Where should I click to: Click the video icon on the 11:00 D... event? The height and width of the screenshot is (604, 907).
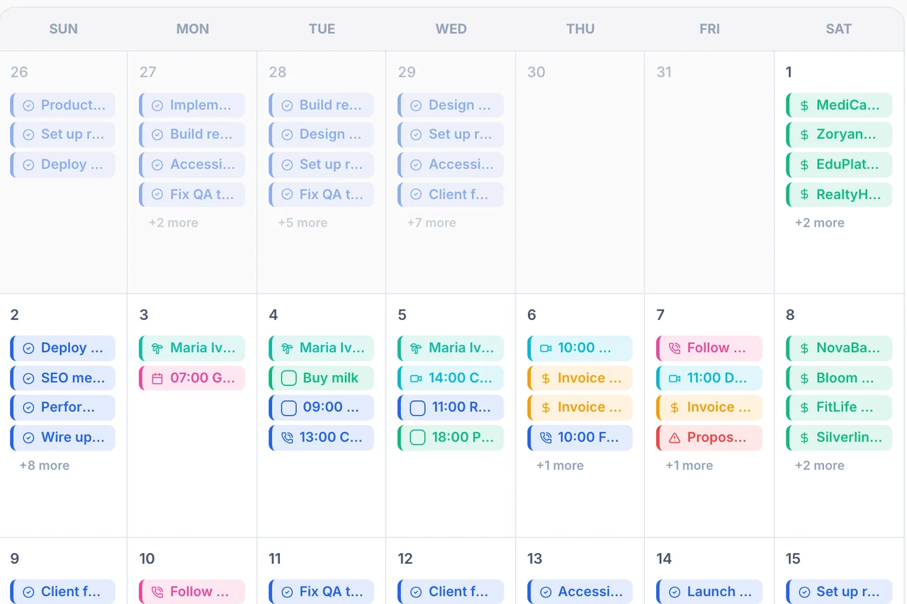[675, 378]
